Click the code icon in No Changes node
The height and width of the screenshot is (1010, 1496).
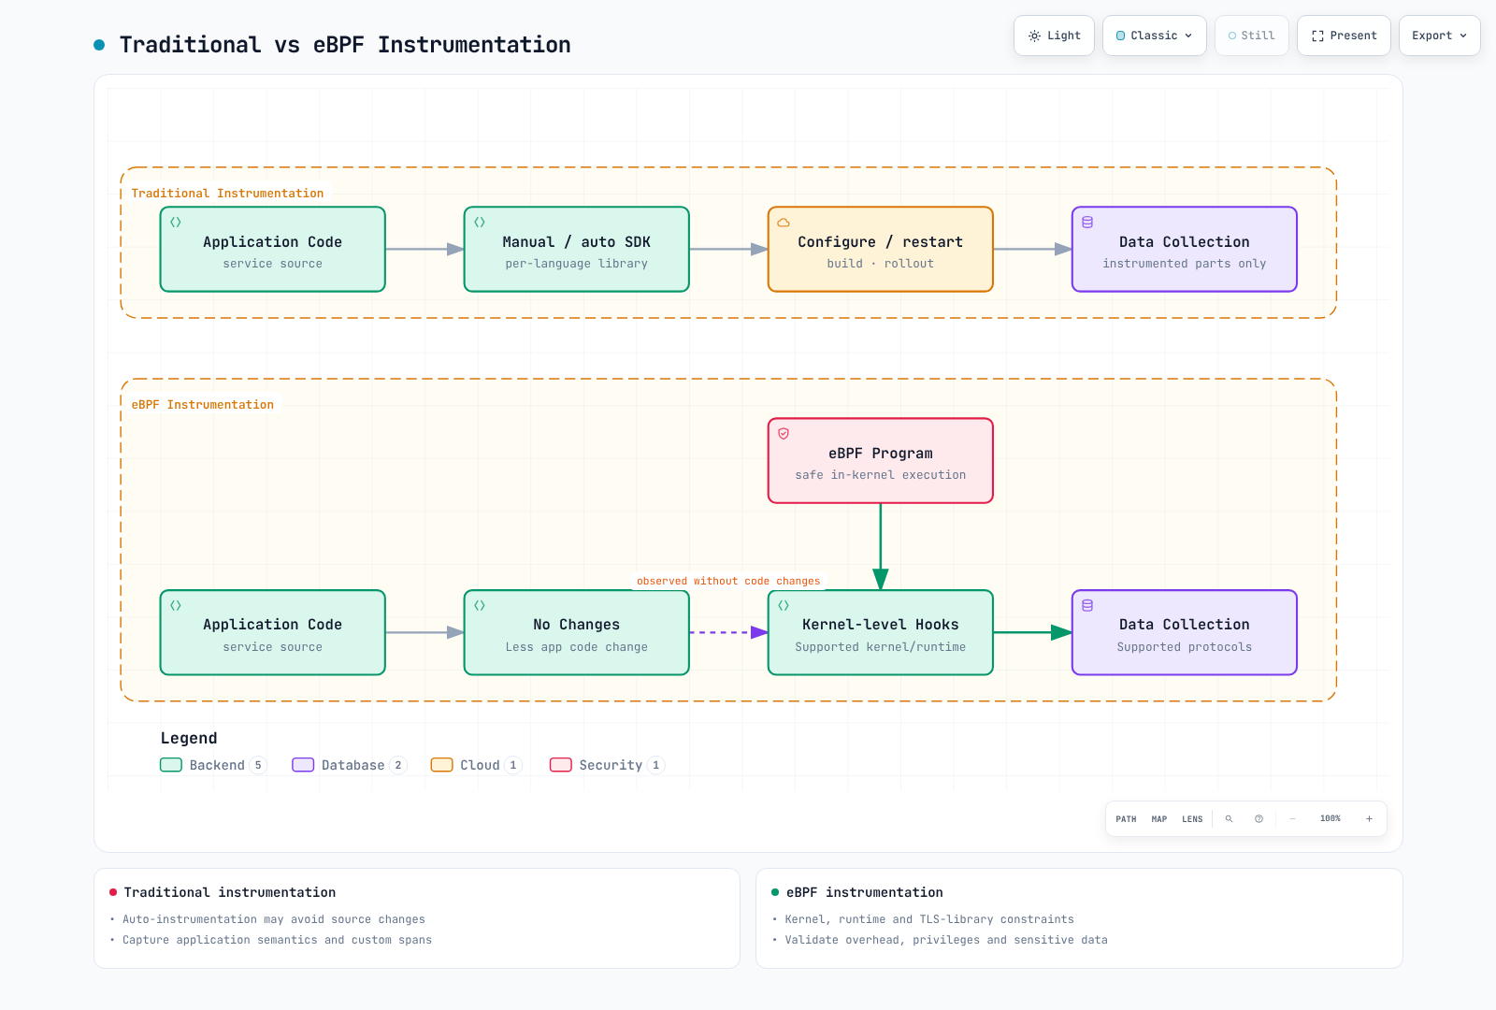[x=480, y=606]
